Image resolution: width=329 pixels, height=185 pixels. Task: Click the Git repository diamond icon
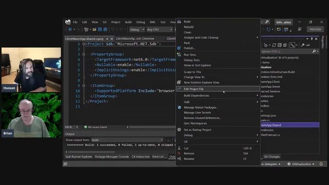(x=289, y=164)
